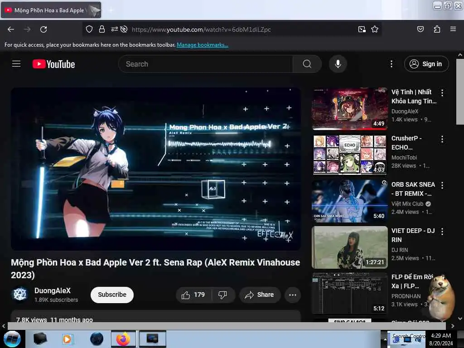Open a new browser tab

(x=111, y=10)
